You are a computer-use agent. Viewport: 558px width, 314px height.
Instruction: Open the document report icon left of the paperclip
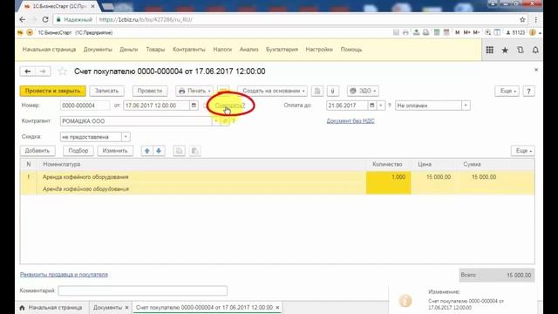click(x=317, y=91)
